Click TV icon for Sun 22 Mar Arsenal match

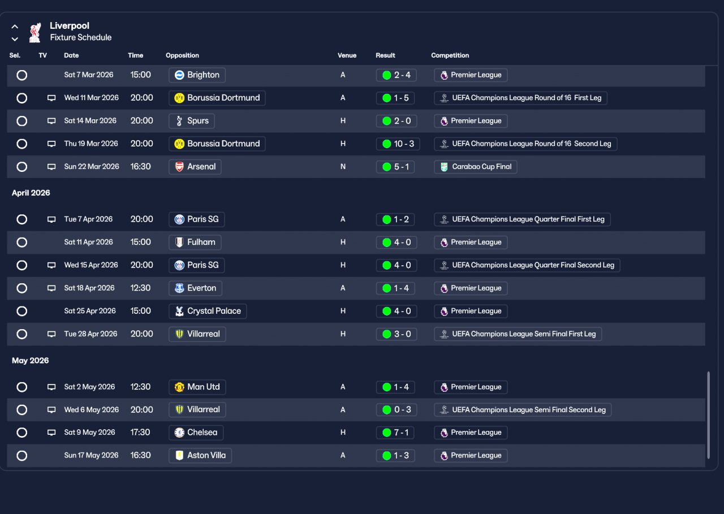(x=51, y=167)
